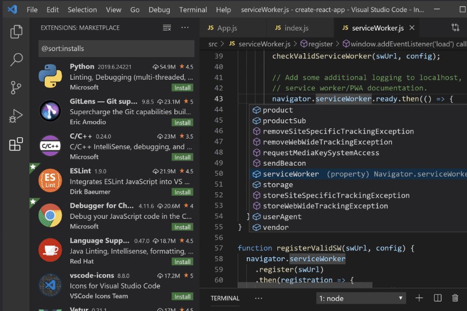This screenshot has width=467, height=311.
Task: Open the Explorer view in activity bar
Action: tap(16, 32)
